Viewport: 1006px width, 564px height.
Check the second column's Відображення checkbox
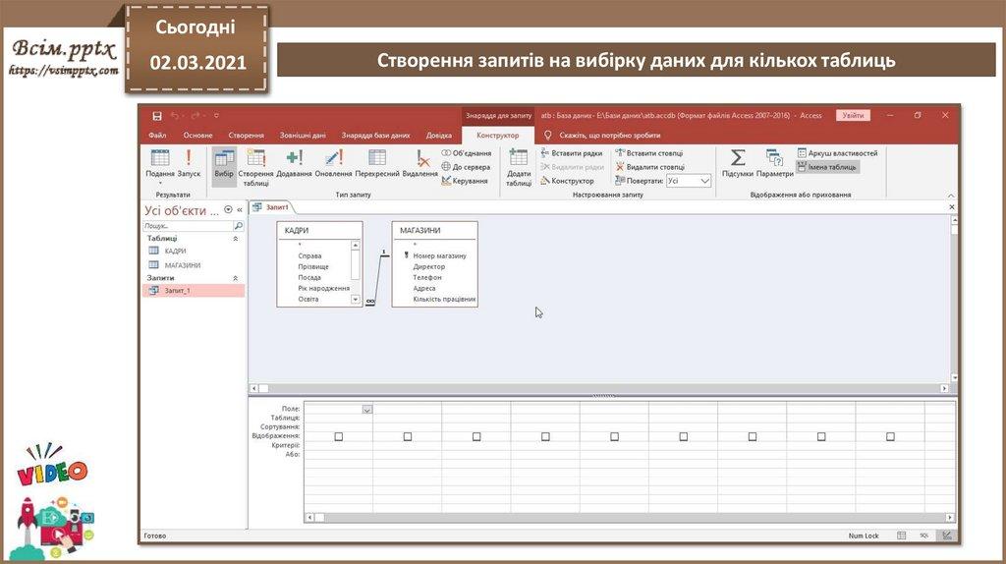408,436
